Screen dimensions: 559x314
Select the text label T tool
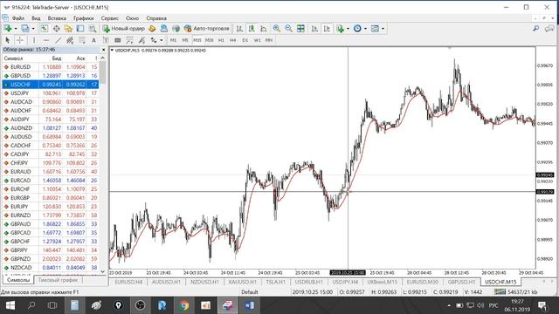tap(106, 40)
